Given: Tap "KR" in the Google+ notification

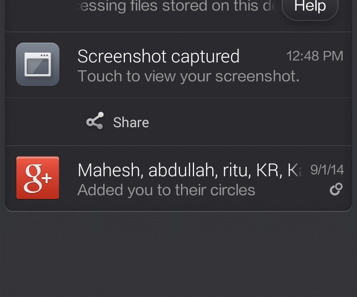Looking at the screenshot, I should (267, 170).
